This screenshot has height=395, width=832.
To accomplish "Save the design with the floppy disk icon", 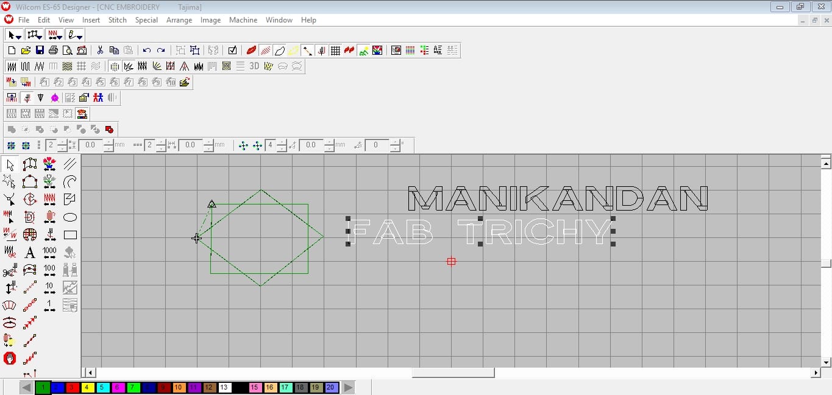I will [40, 51].
